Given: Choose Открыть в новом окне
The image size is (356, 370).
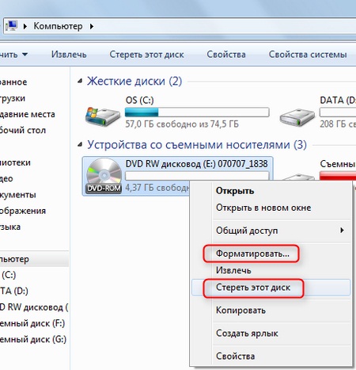Looking at the screenshot, I should 263,208.
